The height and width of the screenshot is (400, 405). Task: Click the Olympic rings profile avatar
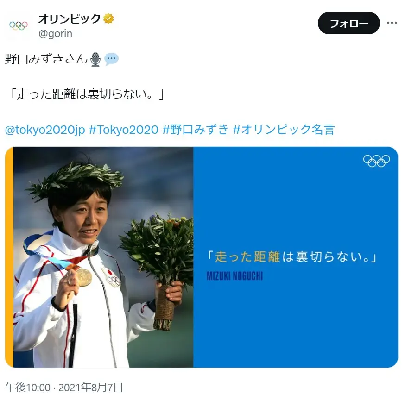coord(19,25)
